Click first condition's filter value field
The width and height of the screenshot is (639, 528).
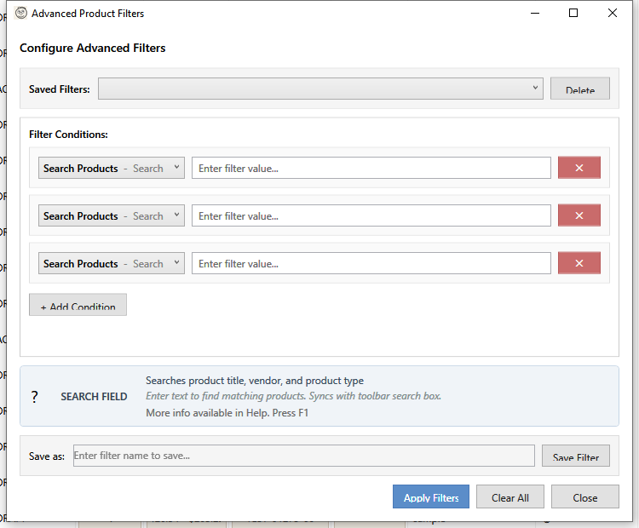click(371, 168)
